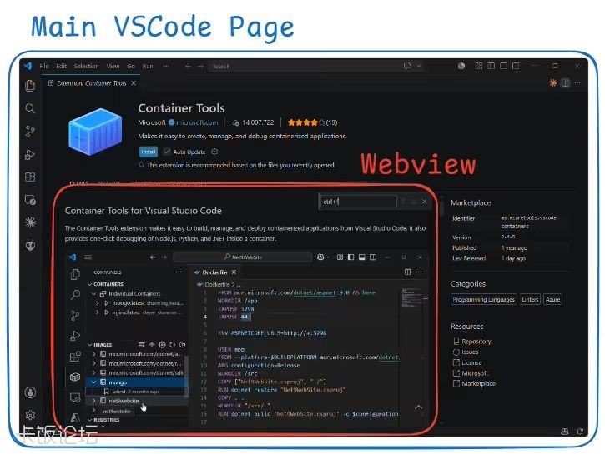Open the Accounts icon in activity bar
This screenshot has height=454, width=605.
pyautogui.click(x=30, y=392)
